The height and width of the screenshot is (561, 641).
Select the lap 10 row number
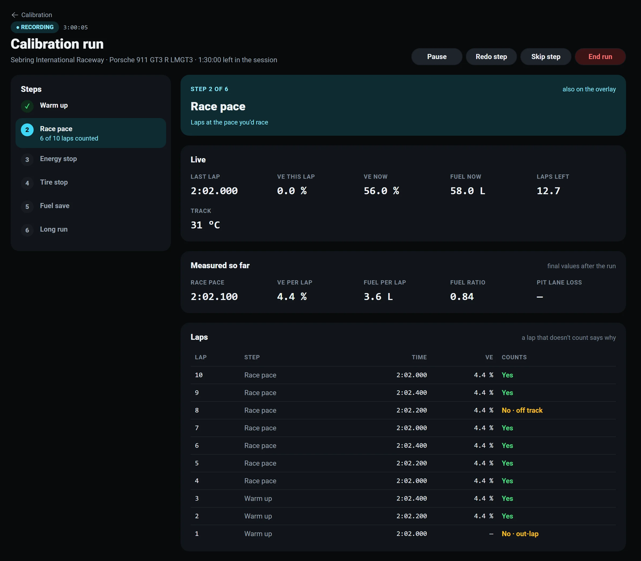tap(199, 375)
